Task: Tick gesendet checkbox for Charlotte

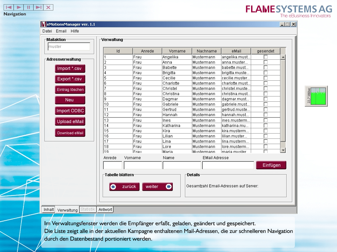Action: tap(266, 83)
